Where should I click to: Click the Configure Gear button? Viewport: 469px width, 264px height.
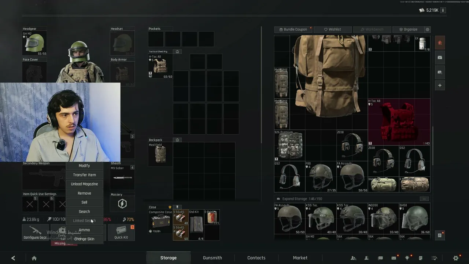pos(35,232)
